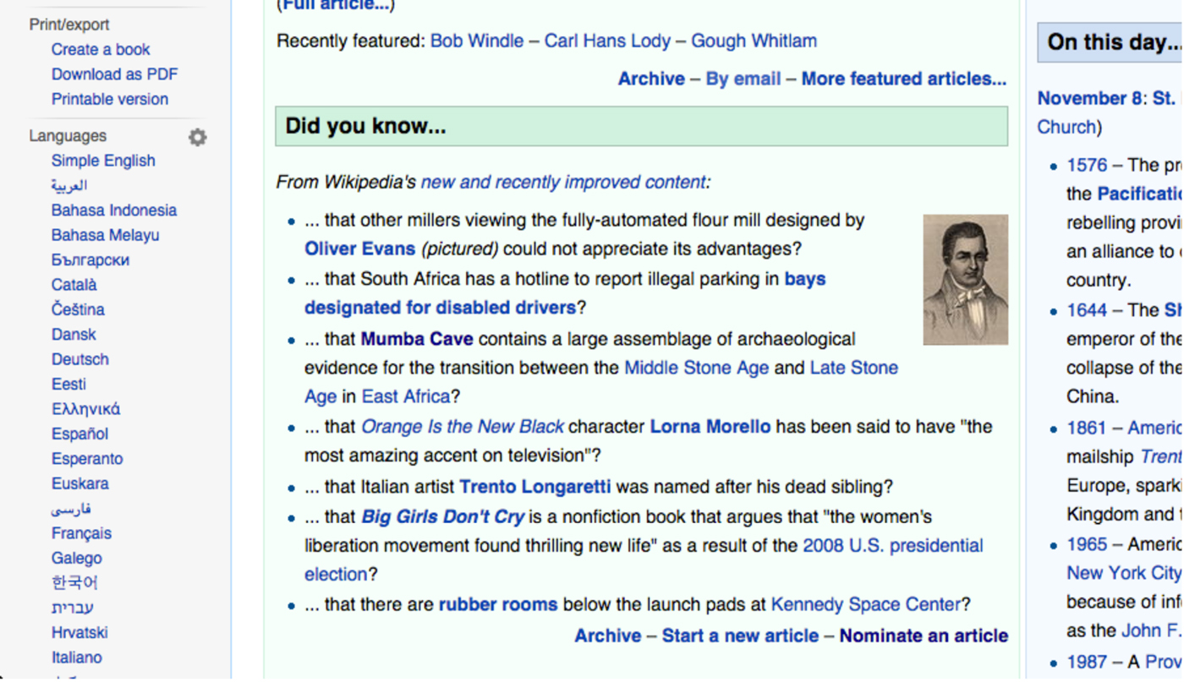The height and width of the screenshot is (682, 1184).
Task: Click the language settings gear icon
Action: click(x=197, y=137)
